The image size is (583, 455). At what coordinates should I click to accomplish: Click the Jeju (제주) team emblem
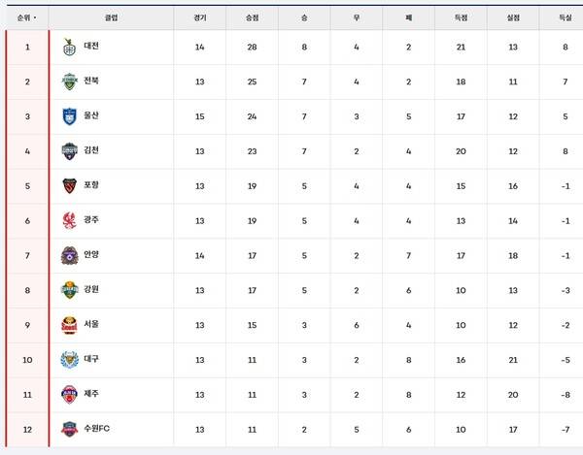click(x=69, y=394)
